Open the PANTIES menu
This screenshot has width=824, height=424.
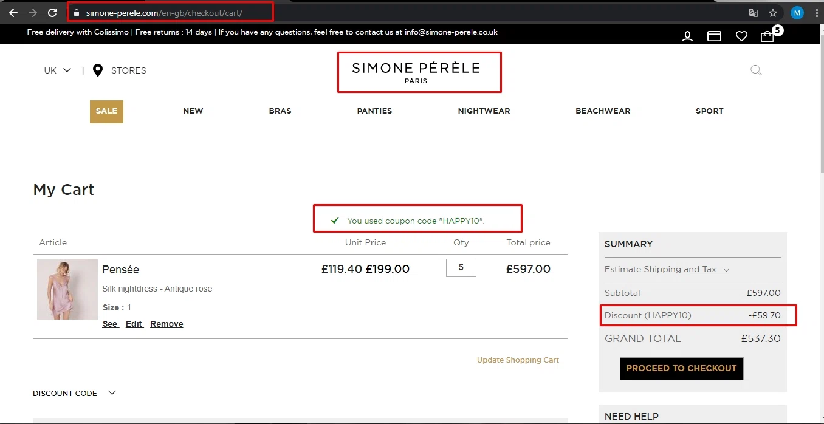coord(374,111)
